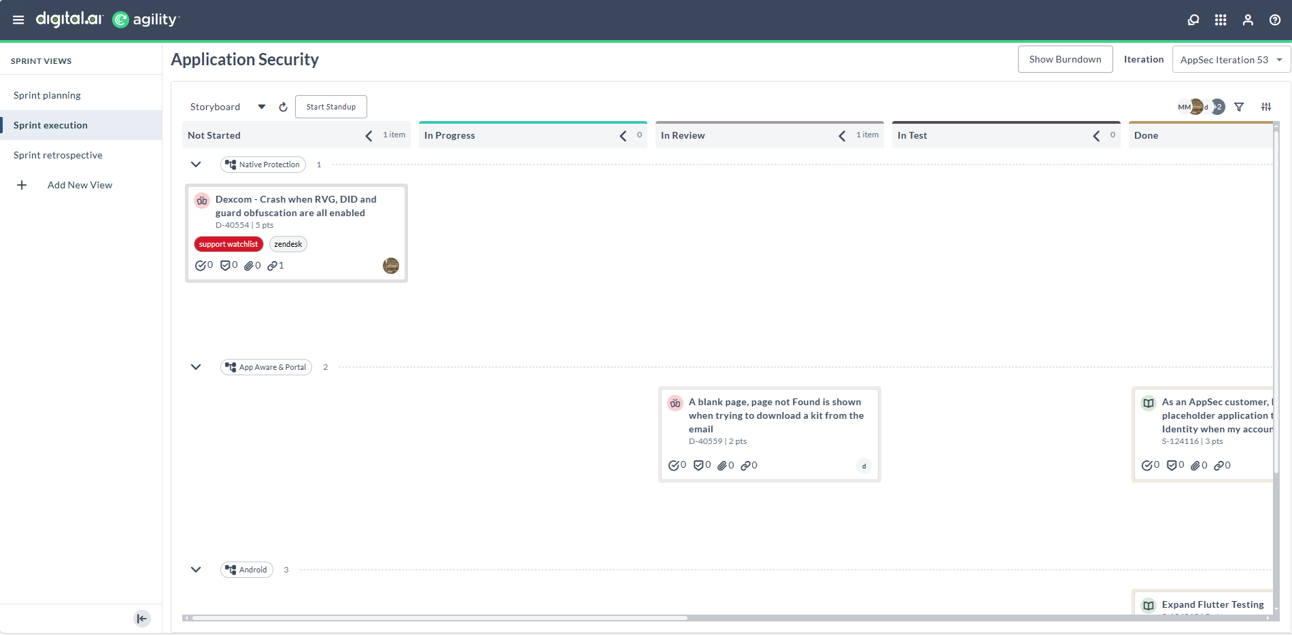Click the help question-mark icon
Viewport: 1292px width, 635px height.
[1275, 20]
